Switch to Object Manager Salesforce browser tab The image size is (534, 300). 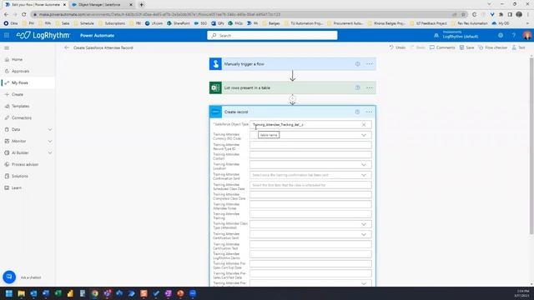(99, 5)
